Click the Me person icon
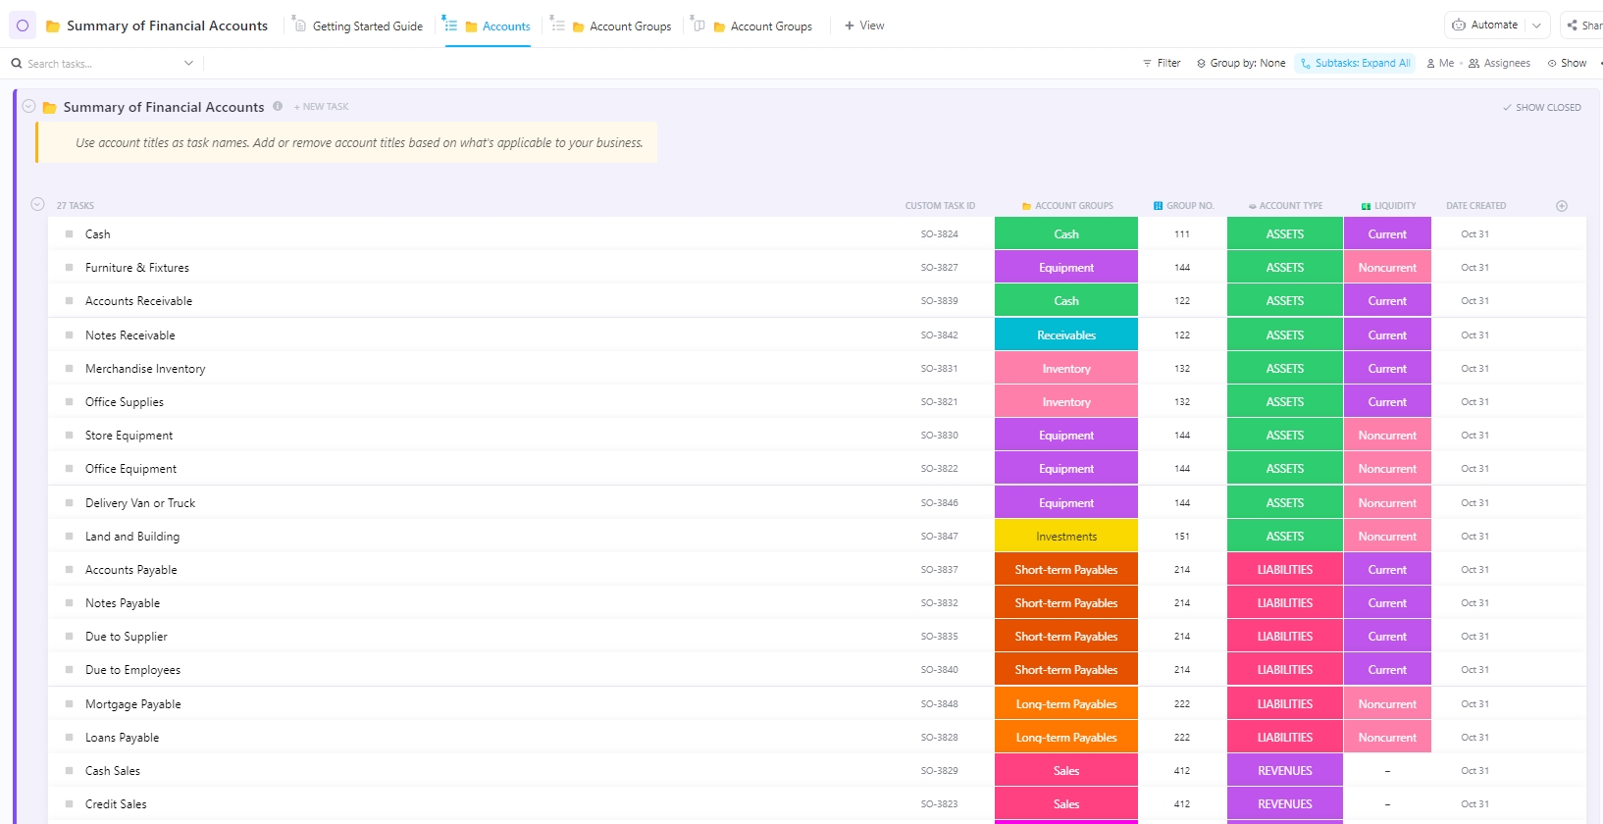 [1430, 63]
